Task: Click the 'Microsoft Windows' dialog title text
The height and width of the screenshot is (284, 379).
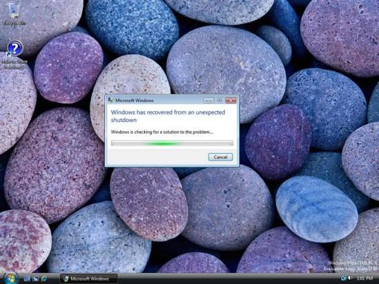Action: click(134, 101)
